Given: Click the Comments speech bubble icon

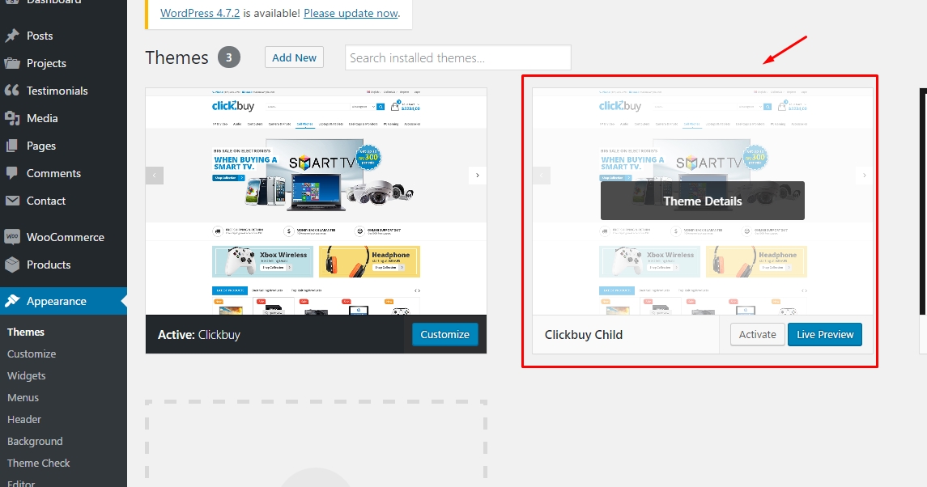Looking at the screenshot, I should pos(12,173).
